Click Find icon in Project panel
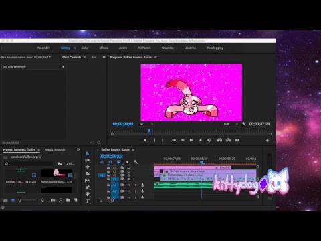This screenshot has height=241, width=321. click(x=60, y=200)
